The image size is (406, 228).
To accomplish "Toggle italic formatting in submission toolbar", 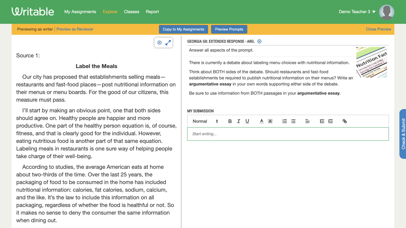I will tap(239, 121).
